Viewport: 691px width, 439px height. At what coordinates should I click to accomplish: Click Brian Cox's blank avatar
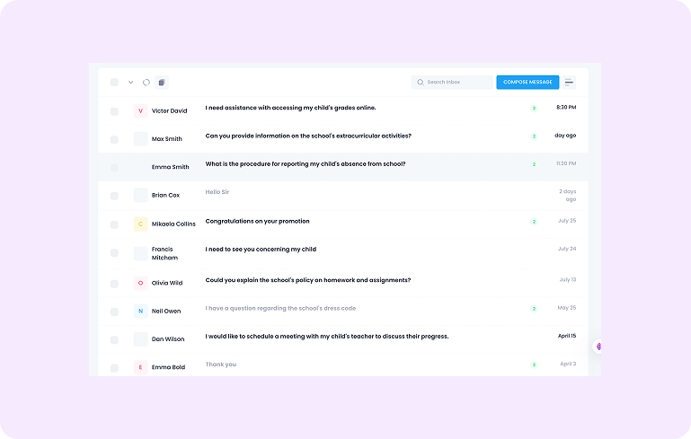(140, 195)
